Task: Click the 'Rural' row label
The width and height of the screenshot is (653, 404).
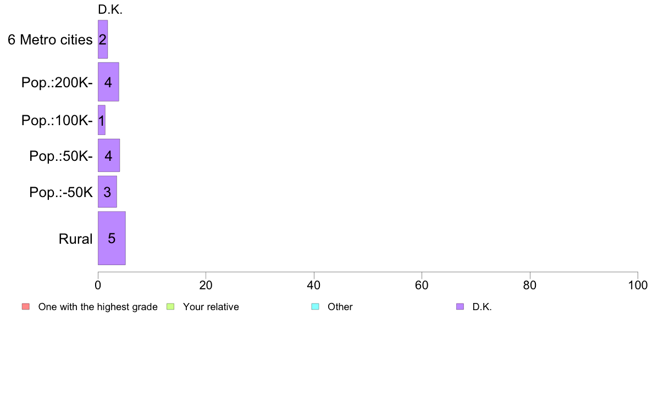Action: tap(75, 239)
